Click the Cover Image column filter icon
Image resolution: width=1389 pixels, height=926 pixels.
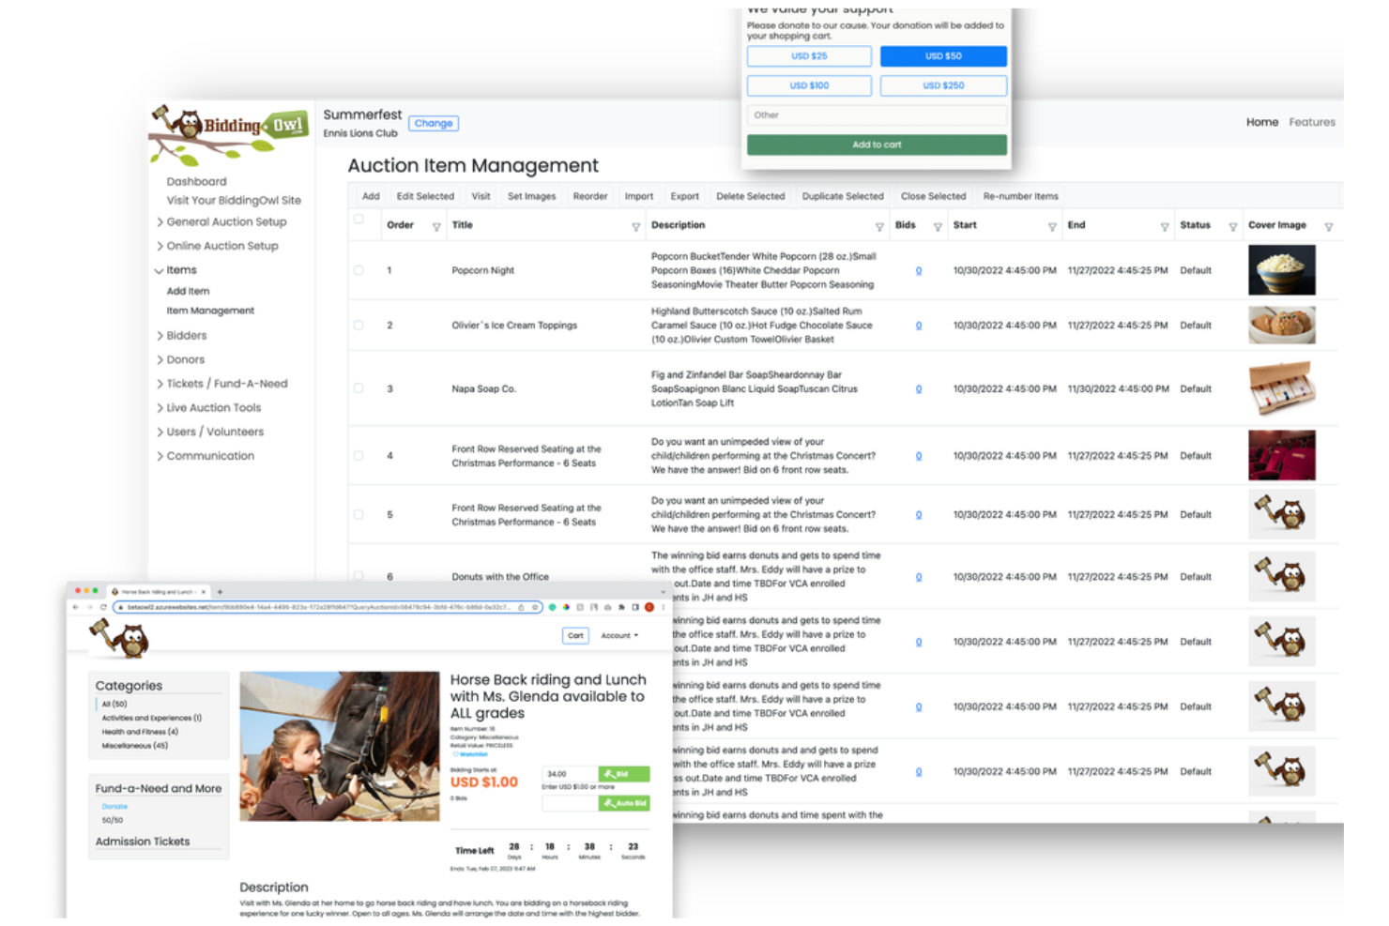point(1330,225)
